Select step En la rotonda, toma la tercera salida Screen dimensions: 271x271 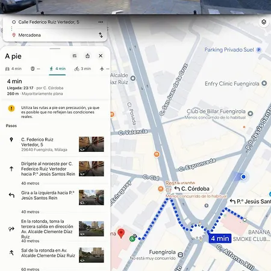coord(47,229)
